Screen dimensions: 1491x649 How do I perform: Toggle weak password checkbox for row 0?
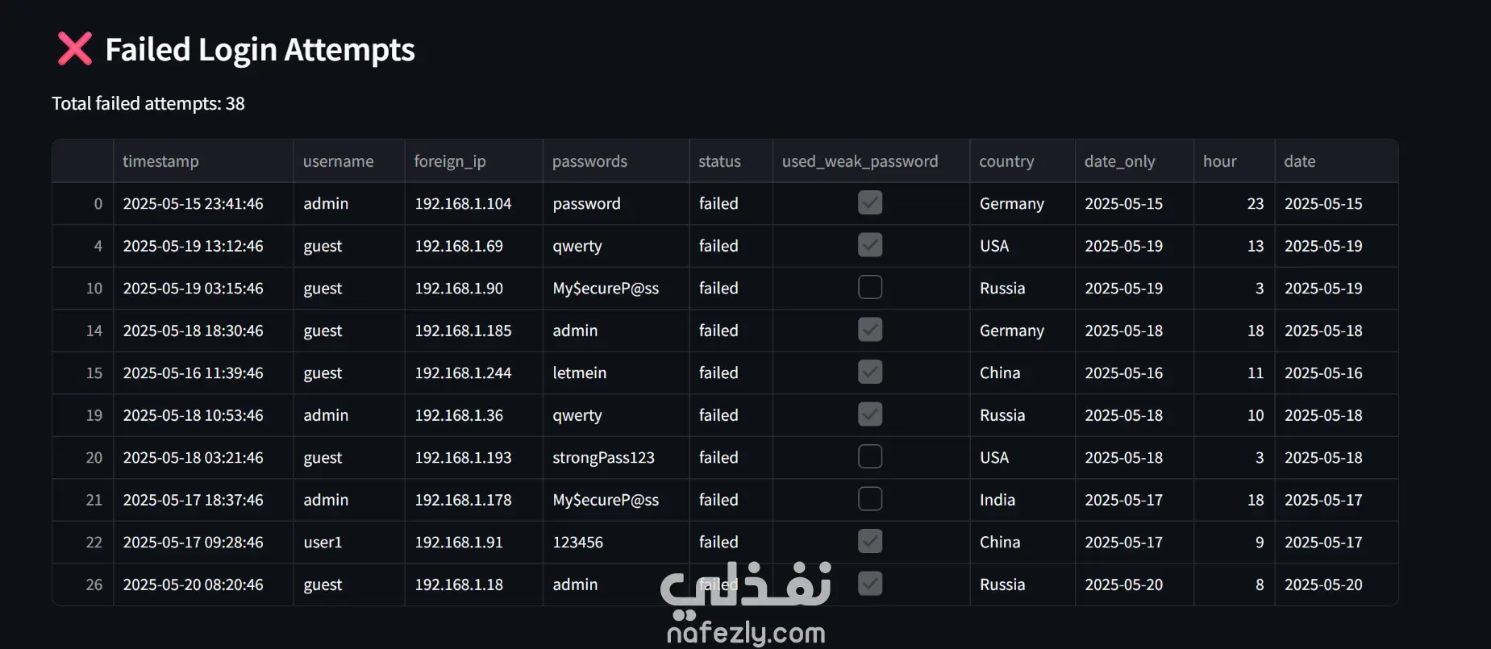point(870,203)
